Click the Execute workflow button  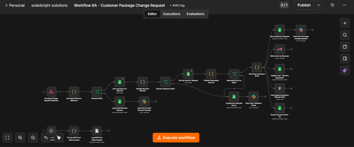point(176,138)
